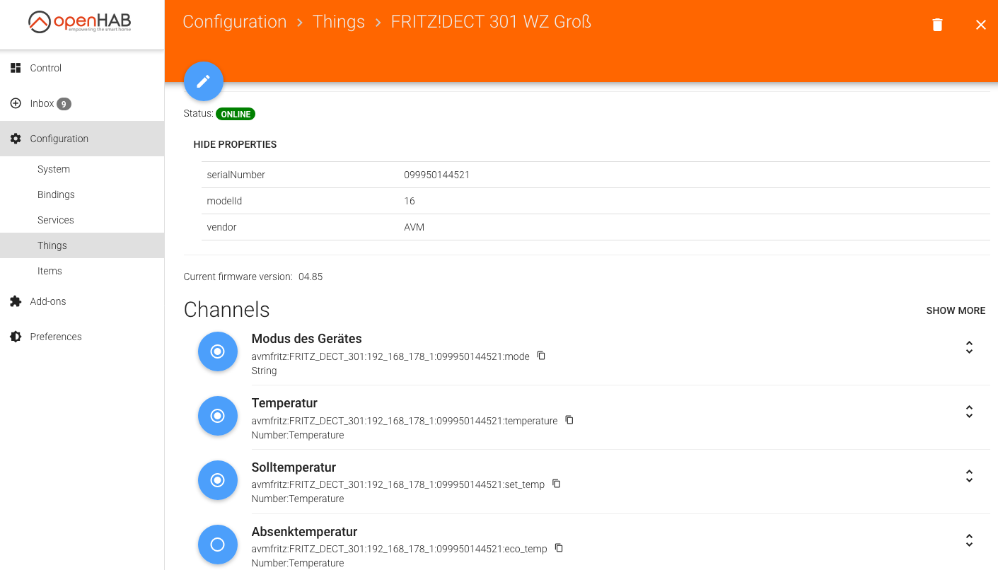Copy the temperature channel UID

569,420
